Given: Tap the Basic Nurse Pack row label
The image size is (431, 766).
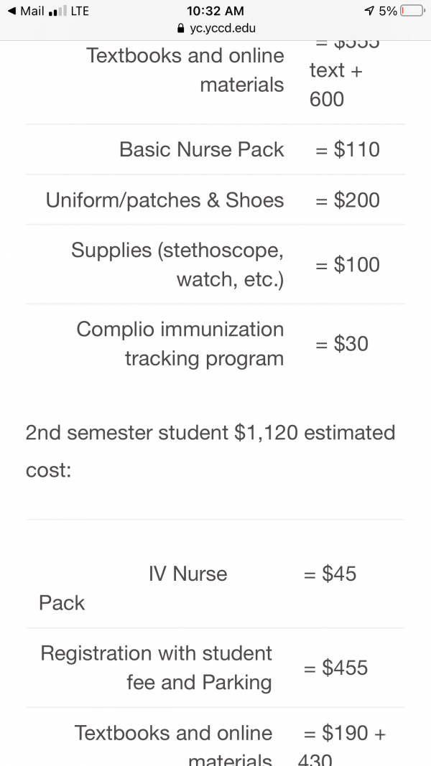Looking at the screenshot, I should tap(201, 149).
